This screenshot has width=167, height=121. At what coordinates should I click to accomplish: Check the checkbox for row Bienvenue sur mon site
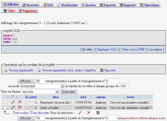pyautogui.click(x=5, y=102)
